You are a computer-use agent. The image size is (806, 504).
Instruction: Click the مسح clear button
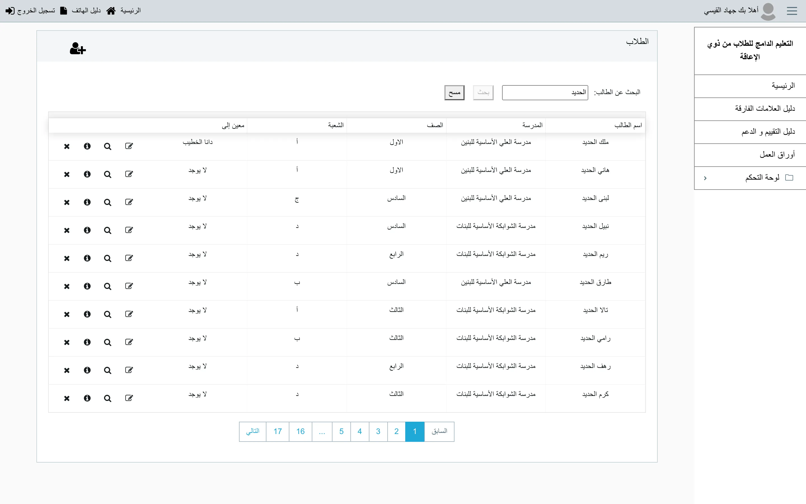454,92
